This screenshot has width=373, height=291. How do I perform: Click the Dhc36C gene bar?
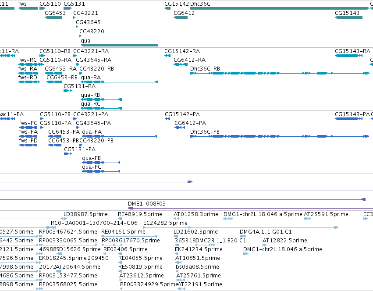tap(280, 8)
